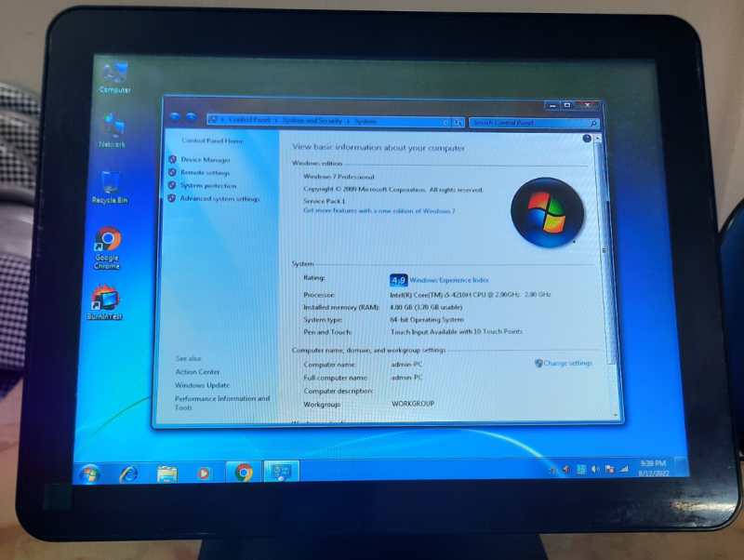Click Control Panel in the breadcrumb
This screenshot has height=560, width=744.
click(x=249, y=120)
